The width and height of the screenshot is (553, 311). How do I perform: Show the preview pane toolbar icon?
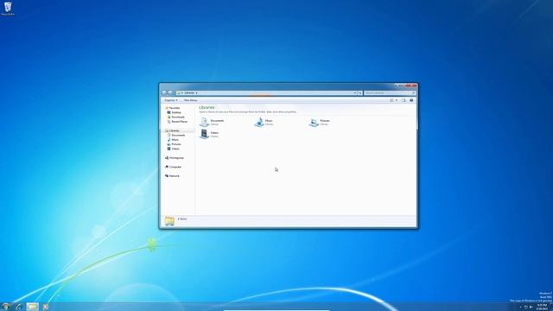[404, 100]
